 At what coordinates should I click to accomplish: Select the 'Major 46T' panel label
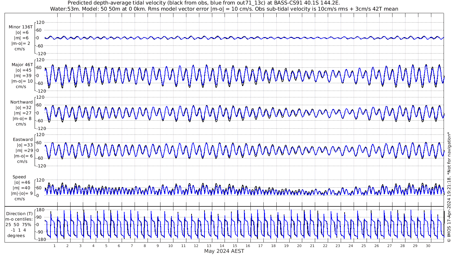(22, 64)
